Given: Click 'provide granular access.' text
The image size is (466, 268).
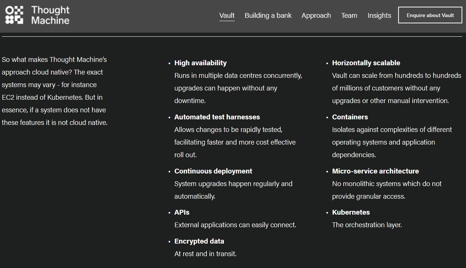Looking at the screenshot, I should click(369, 196).
